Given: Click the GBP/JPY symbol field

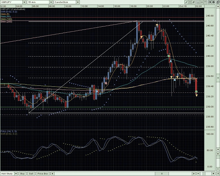Looking at the screenshot, I should (x=11, y=2).
